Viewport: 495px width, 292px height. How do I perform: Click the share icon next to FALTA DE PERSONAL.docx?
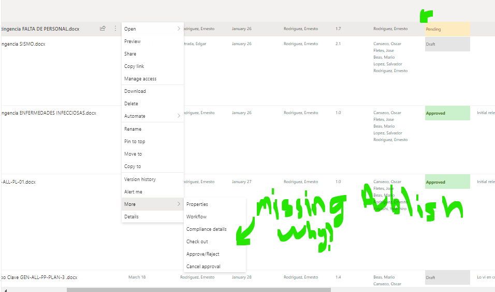[103, 29]
